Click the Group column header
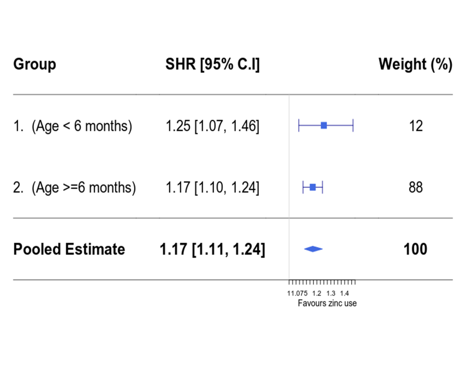This screenshot has width=466, height=373. (x=35, y=64)
